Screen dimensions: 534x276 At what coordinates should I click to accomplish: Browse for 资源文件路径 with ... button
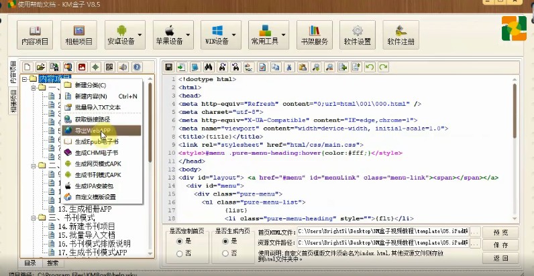pos(476,243)
